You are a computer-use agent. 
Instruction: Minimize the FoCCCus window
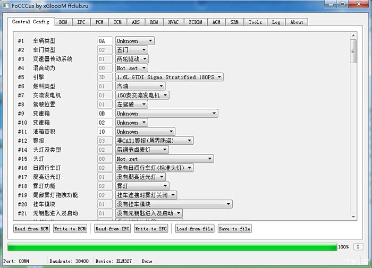click(331, 4)
